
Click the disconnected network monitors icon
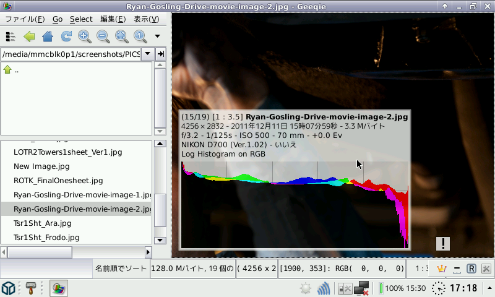coord(361,288)
